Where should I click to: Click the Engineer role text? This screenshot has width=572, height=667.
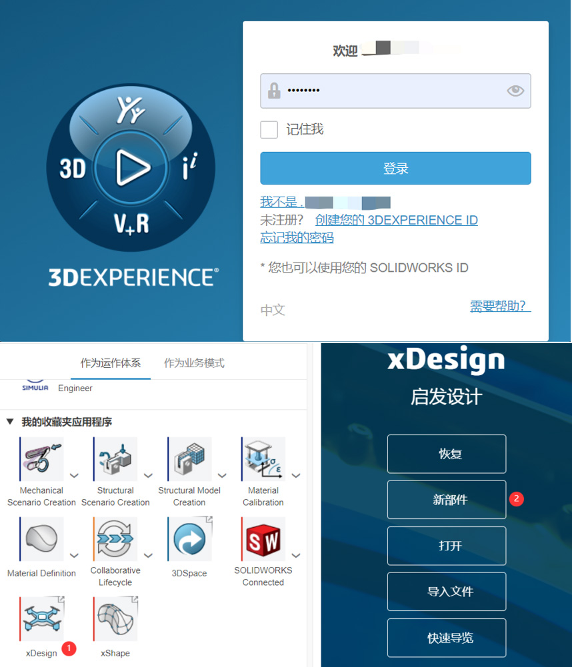(75, 388)
